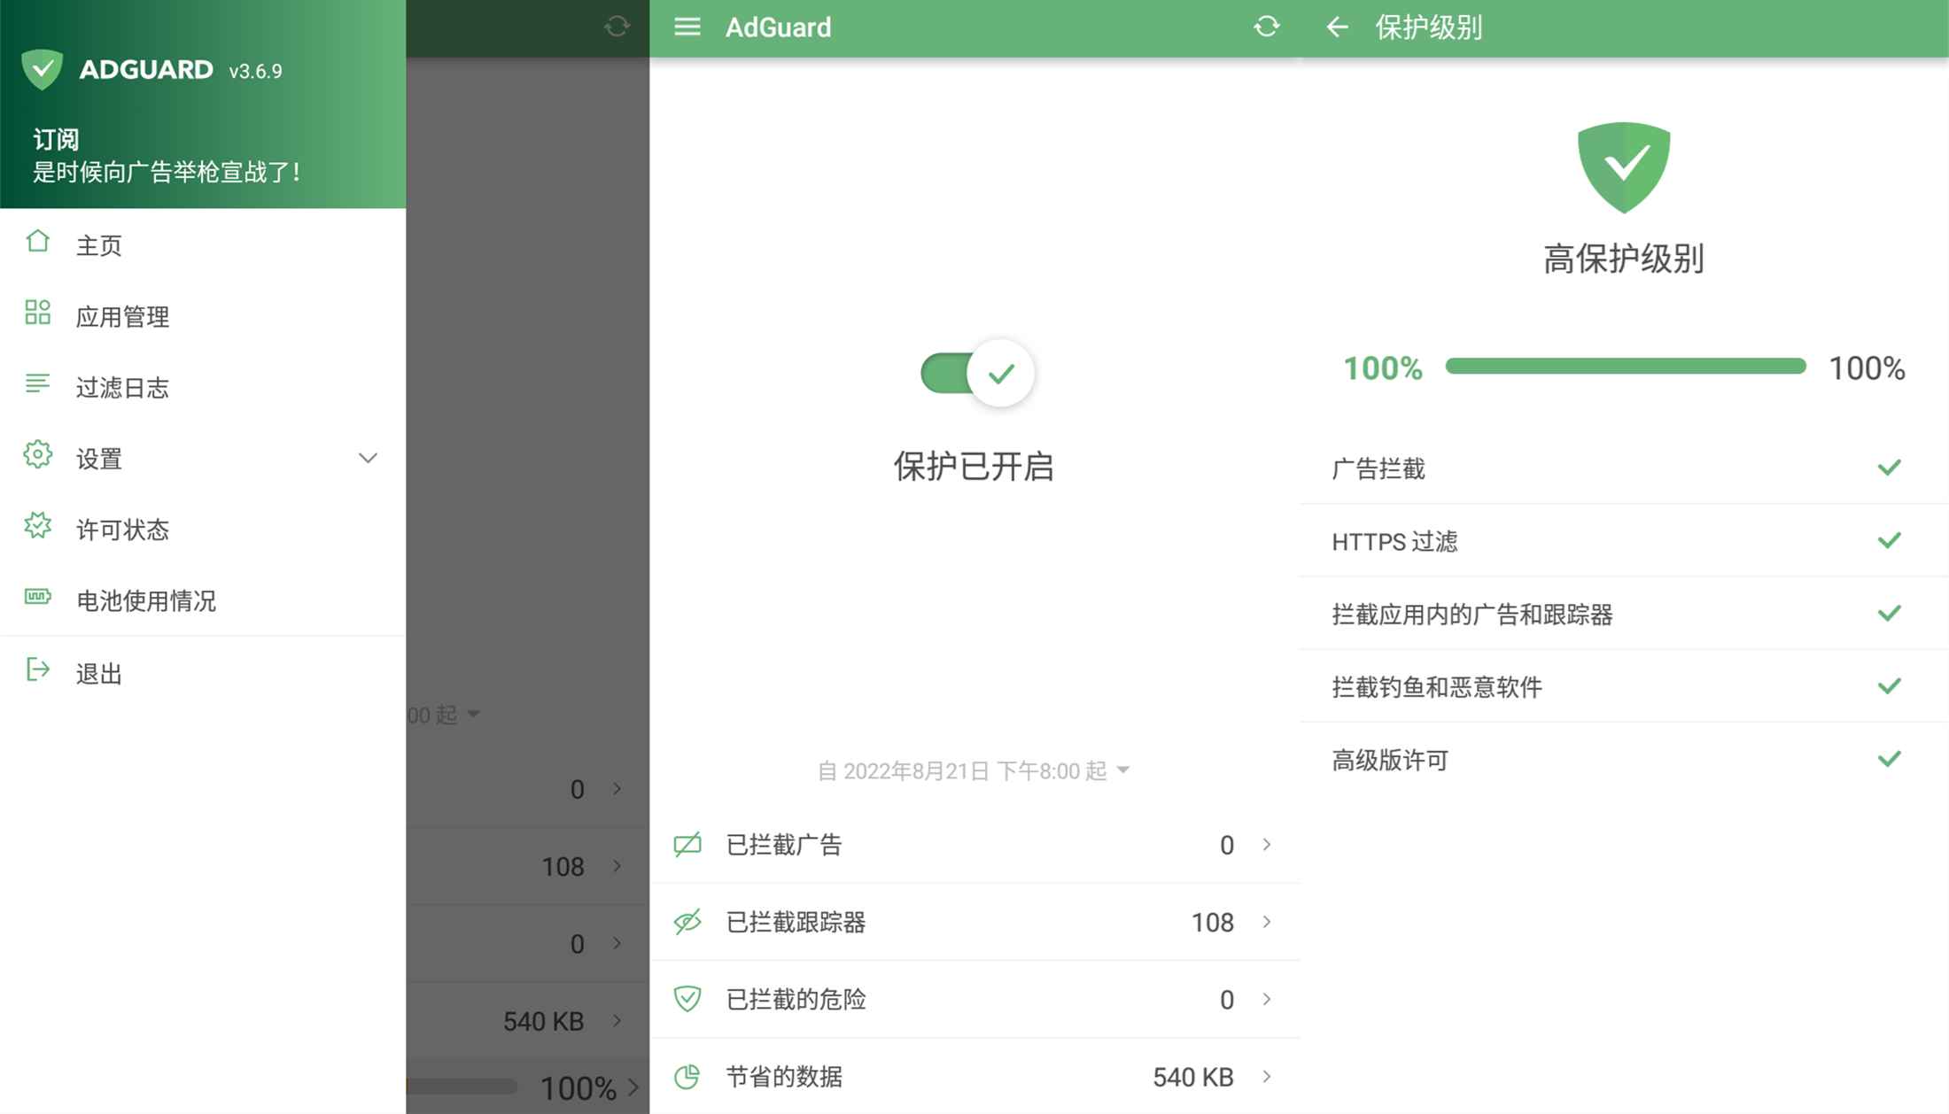Click dimmed progress bar behind the drawer
Viewport: 1949px width, 1114px height.
462,1086
